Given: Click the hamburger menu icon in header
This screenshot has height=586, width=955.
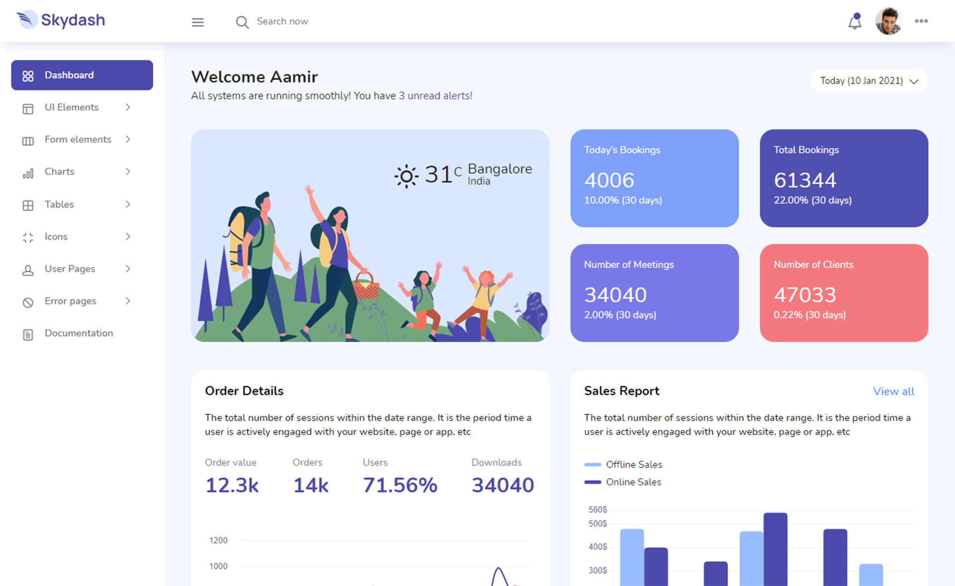Looking at the screenshot, I should click(x=197, y=22).
